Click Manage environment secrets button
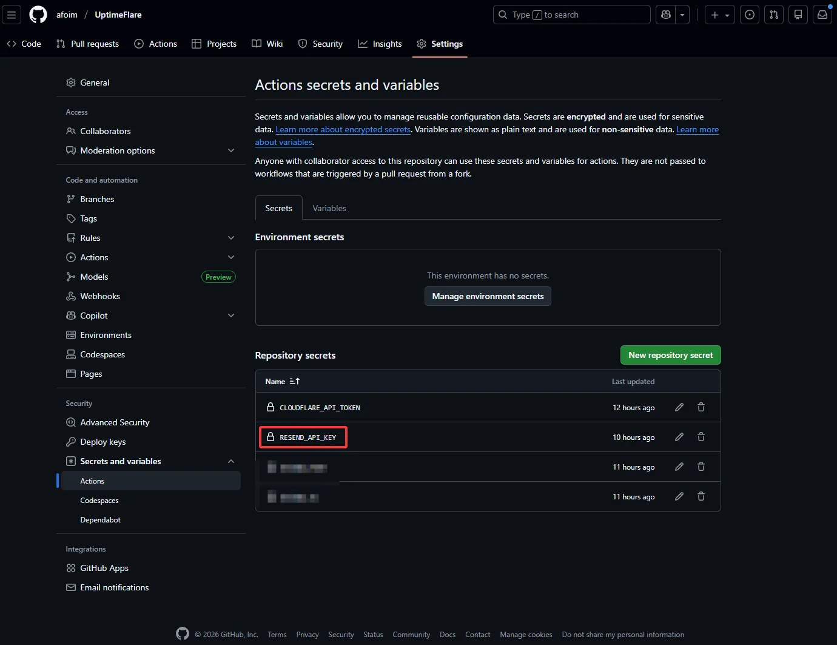837x645 pixels. [488, 296]
